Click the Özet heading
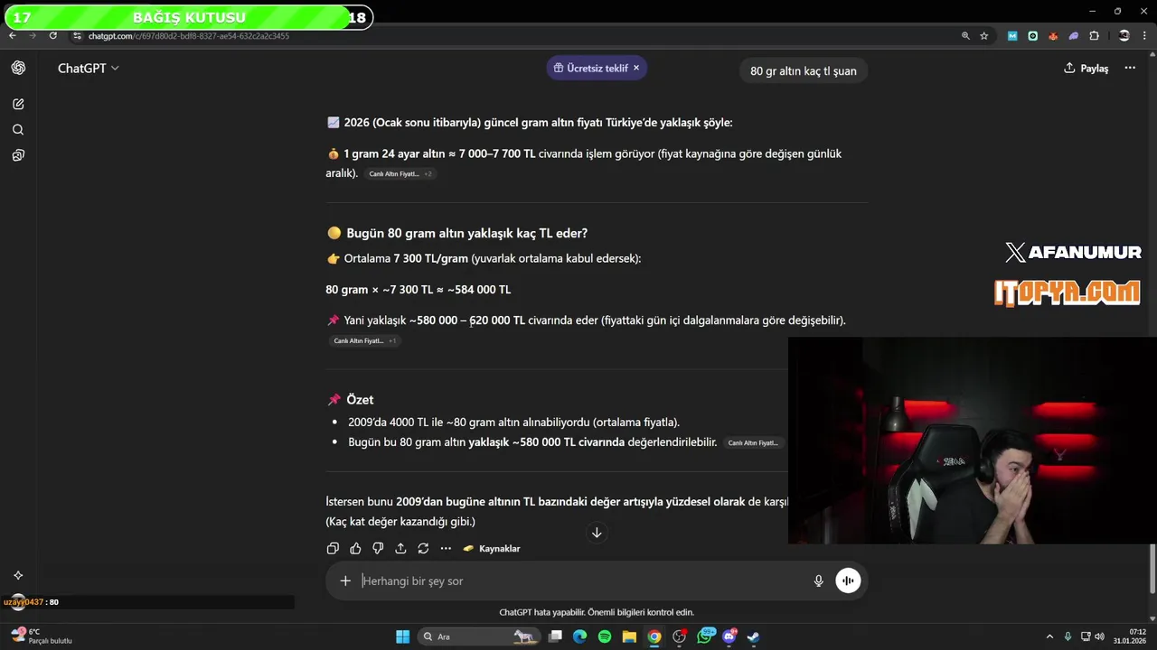The height and width of the screenshot is (650, 1157). (360, 399)
